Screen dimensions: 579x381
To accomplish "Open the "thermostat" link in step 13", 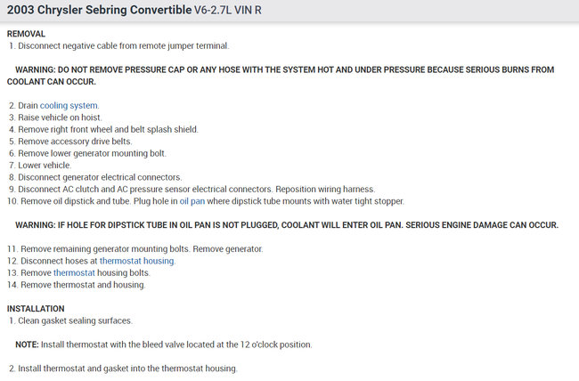I will [74, 273].
